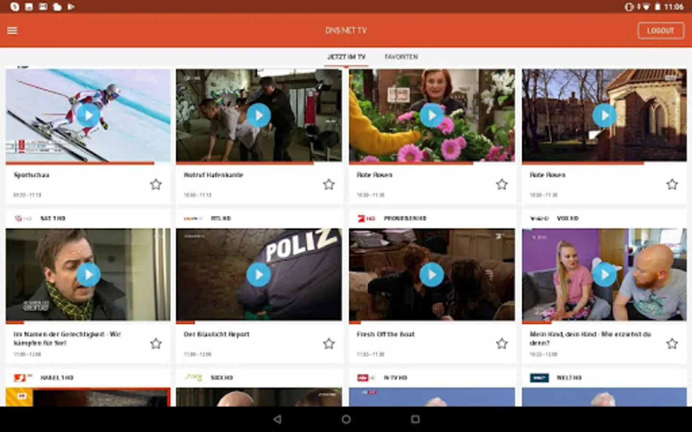Click the Sportschau program title
This screenshot has height=432, width=692.
(31, 175)
